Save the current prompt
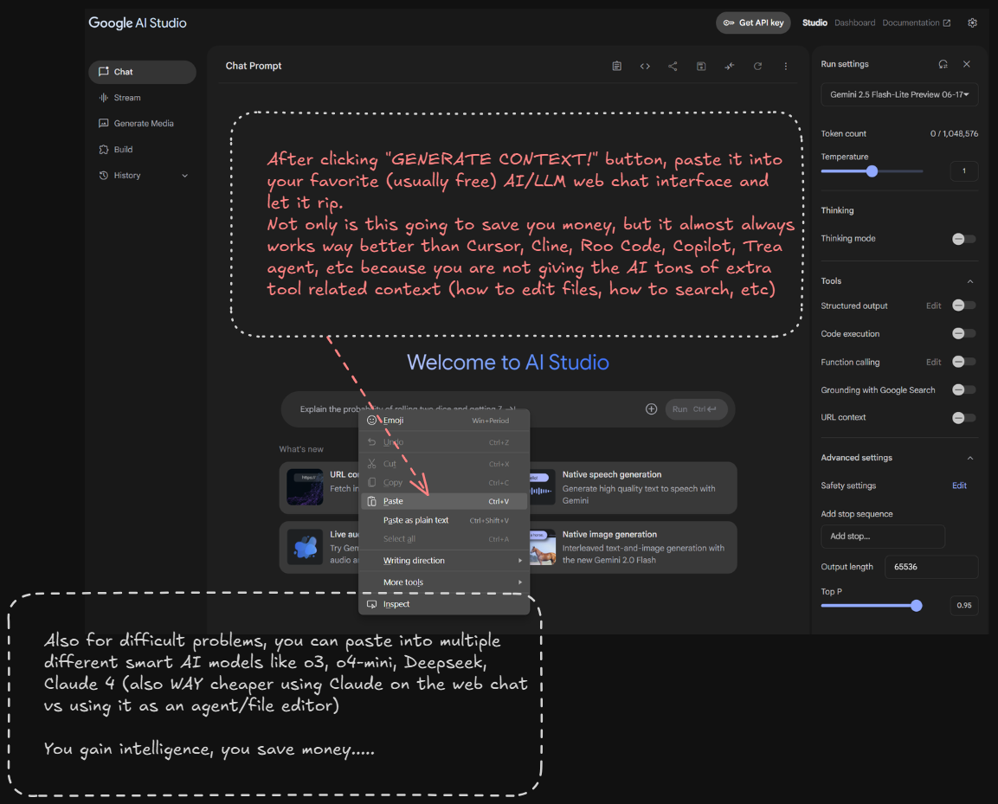 click(701, 66)
